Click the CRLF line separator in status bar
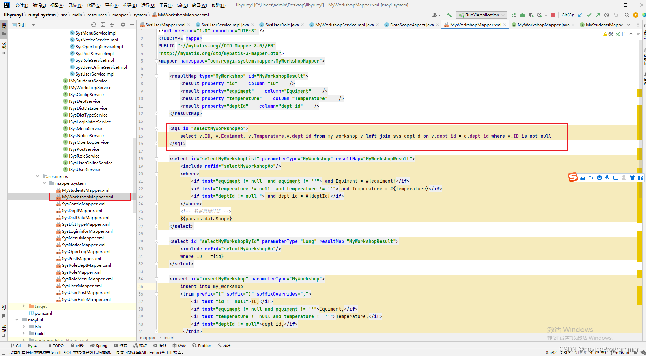This screenshot has width=646, height=356. 565,352
